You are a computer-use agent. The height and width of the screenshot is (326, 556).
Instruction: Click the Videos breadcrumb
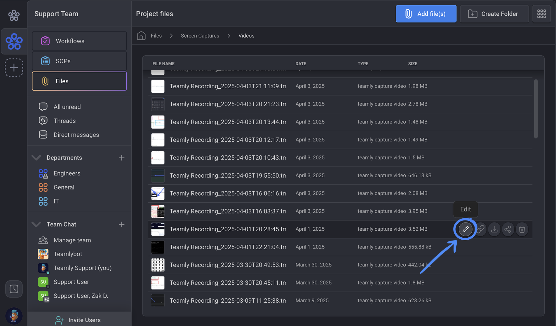(246, 36)
